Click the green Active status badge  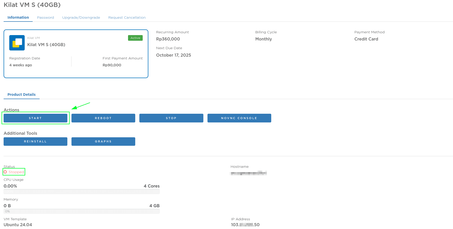135,38
